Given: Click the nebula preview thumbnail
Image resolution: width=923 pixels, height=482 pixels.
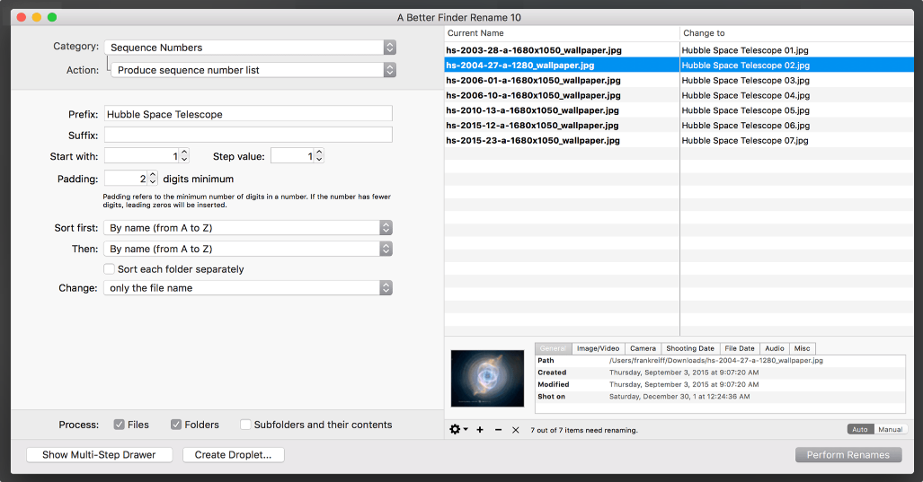Looking at the screenshot, I should [x=487, y=379].
